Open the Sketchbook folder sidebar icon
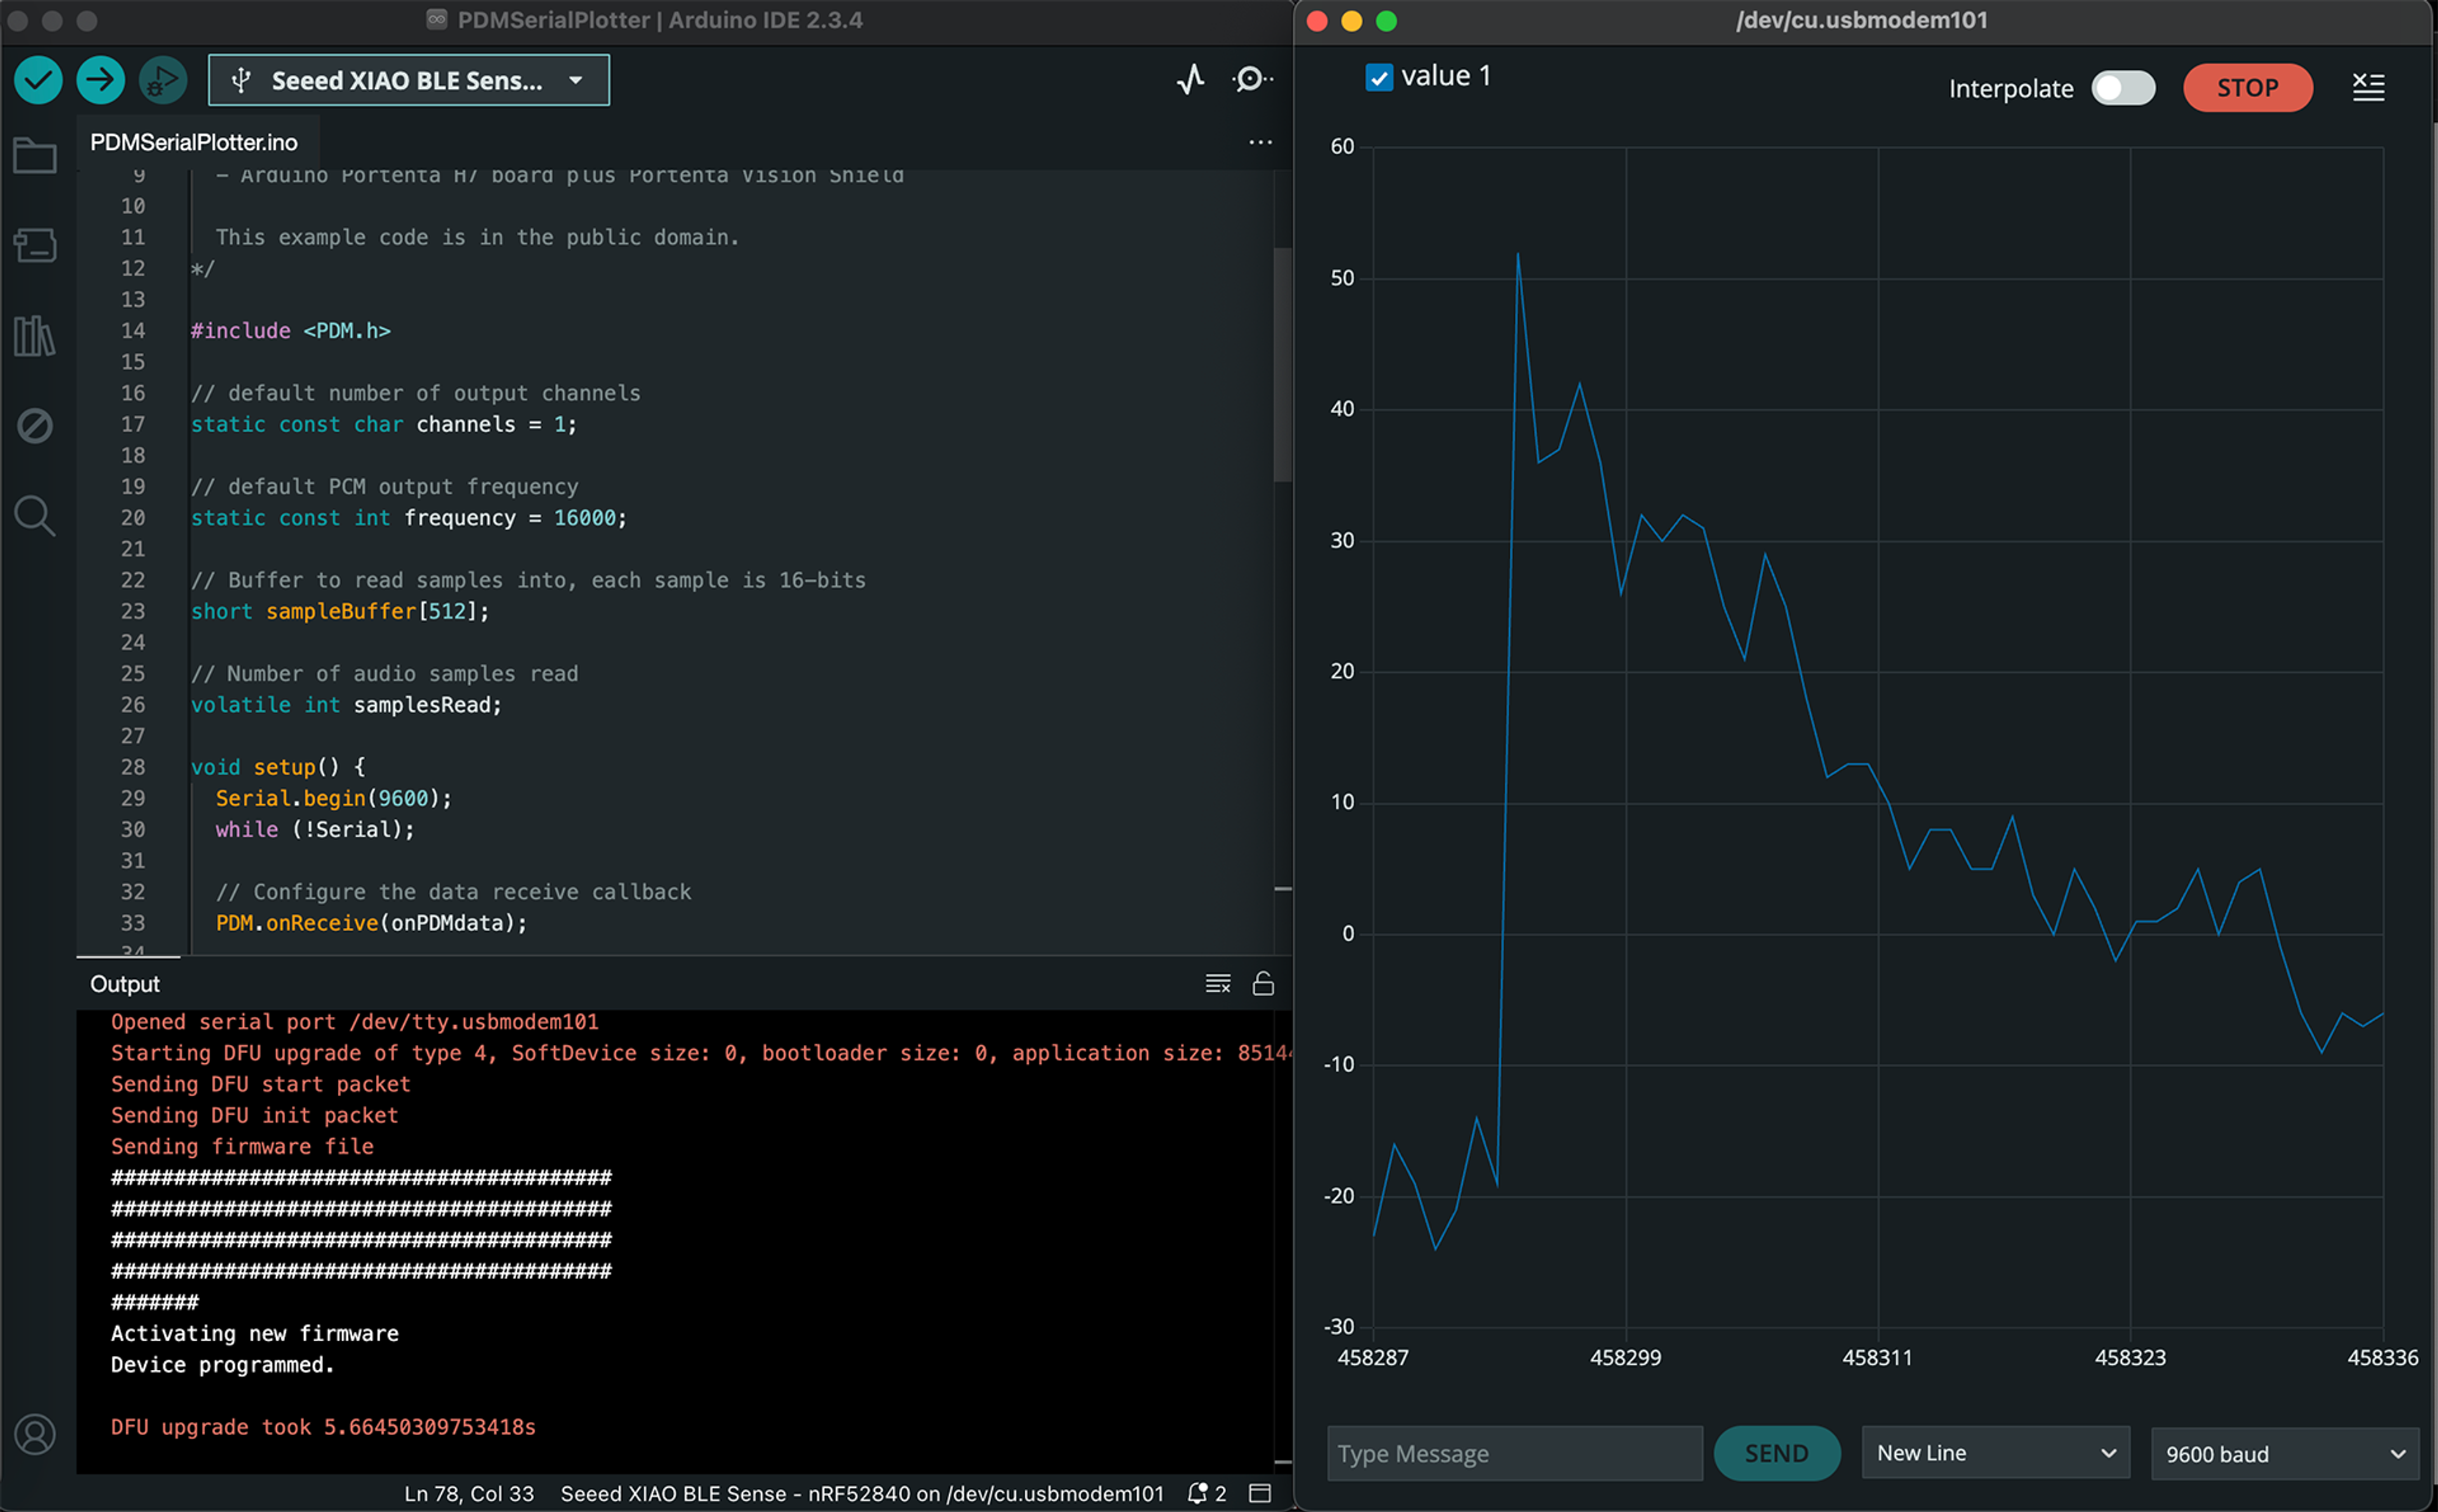 pos(35,156)
